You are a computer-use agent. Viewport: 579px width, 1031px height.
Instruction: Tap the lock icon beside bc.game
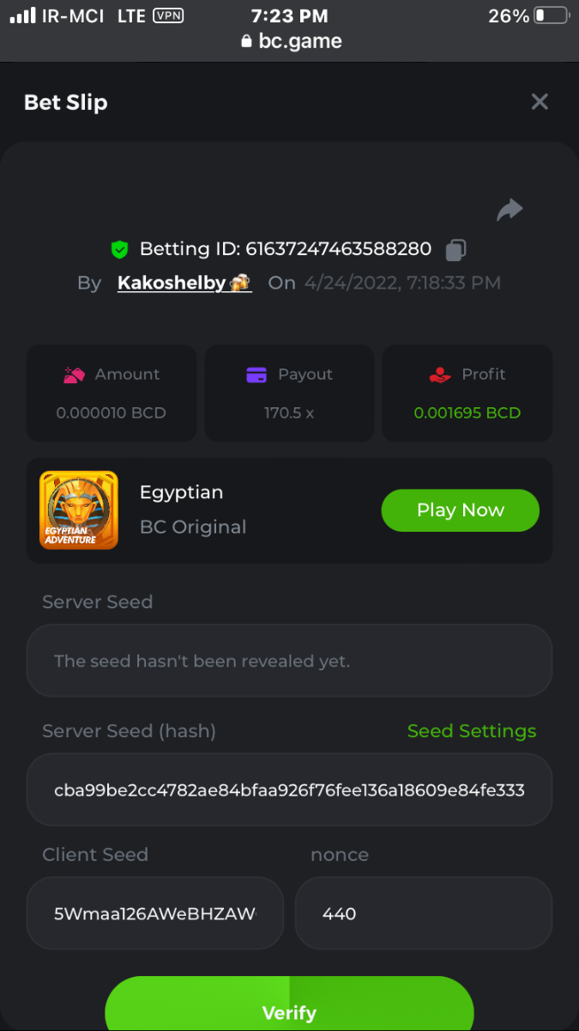[247, 41]
